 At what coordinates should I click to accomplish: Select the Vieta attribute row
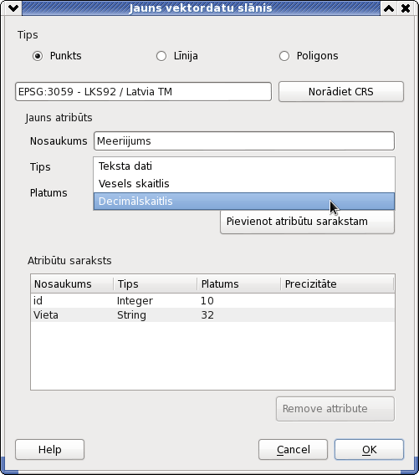click(x=212, y=315)
